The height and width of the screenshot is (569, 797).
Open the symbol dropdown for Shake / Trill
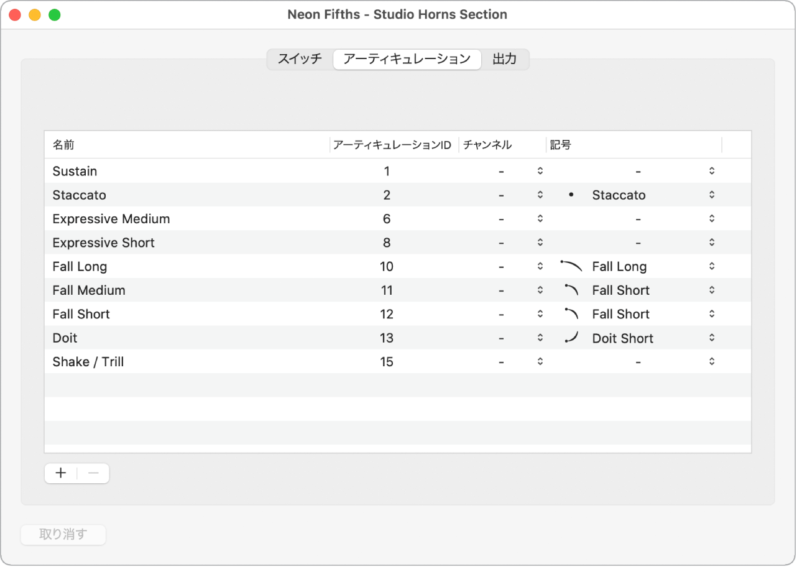point(711,361)
